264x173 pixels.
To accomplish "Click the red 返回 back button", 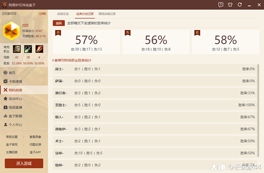I will click(59, 23).
